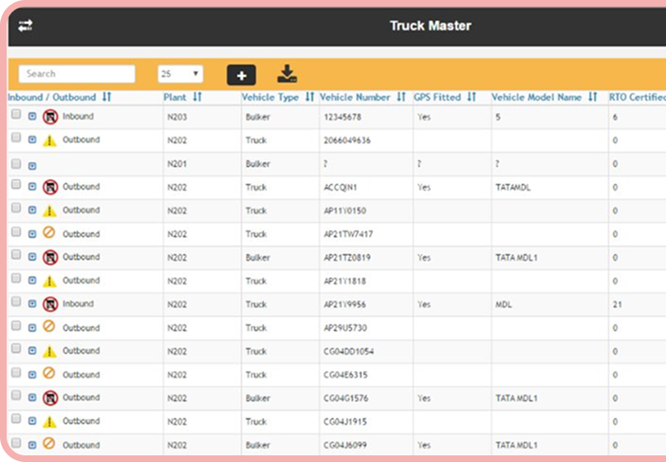
Task: Select checkbox for vehicle 12345678 row
Action: 16,117
